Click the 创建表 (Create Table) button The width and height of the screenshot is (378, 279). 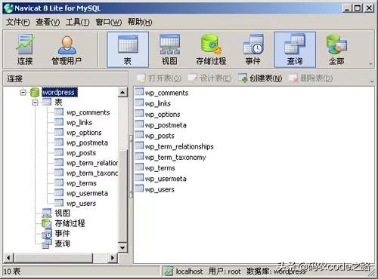[260, 78]
